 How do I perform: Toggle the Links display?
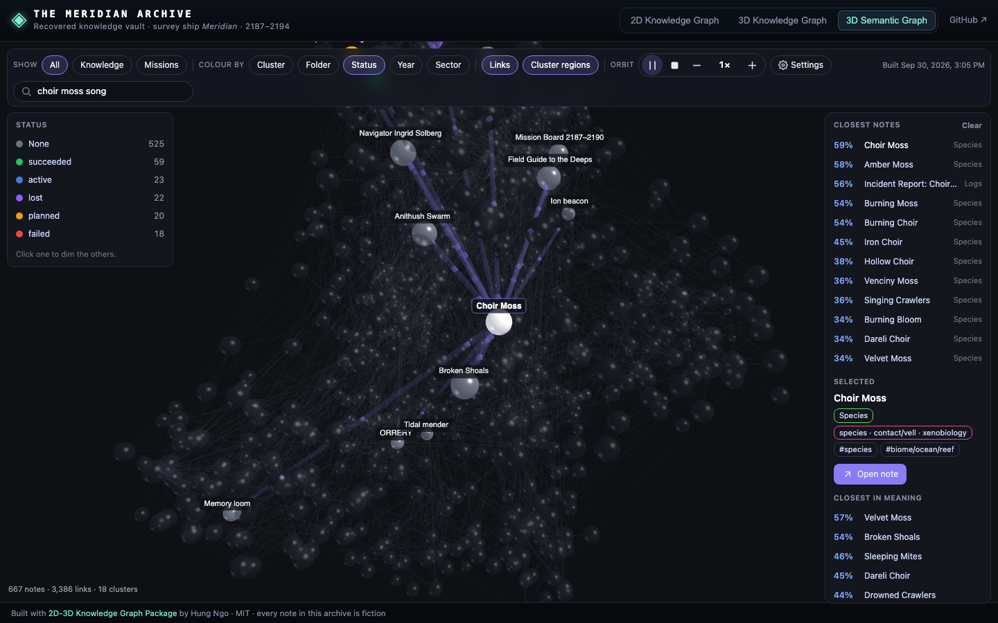[x=500, y=65]
